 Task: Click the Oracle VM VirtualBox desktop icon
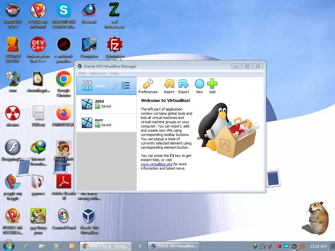89,221
